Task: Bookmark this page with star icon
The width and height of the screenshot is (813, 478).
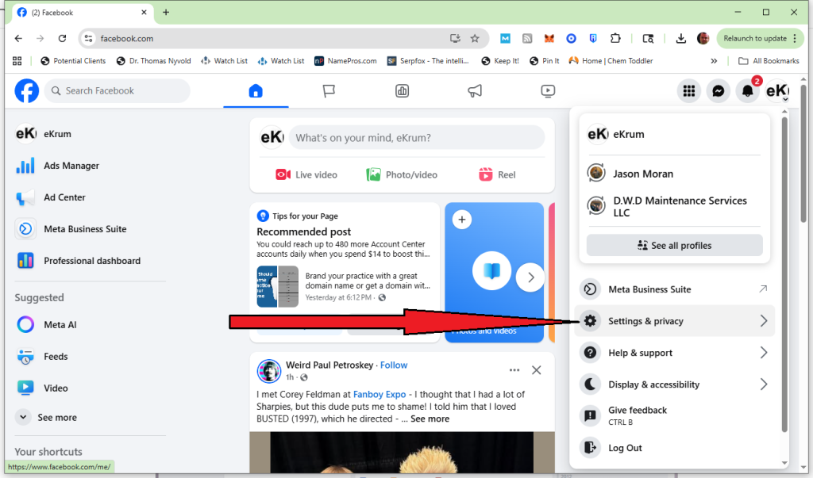Action: [475, 38]
